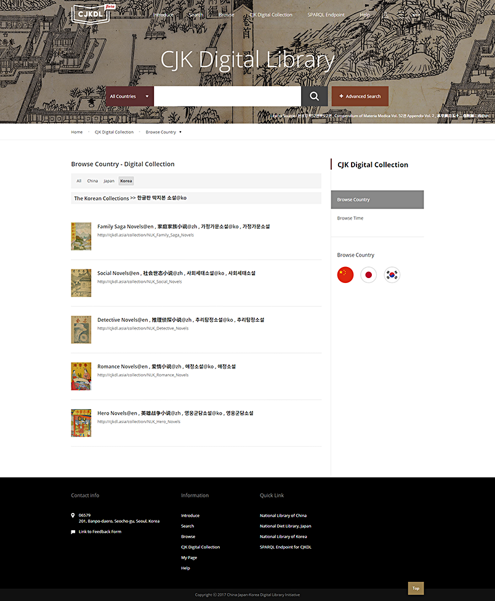Visit National Diet Library, Japan link
The width and height of the screenshot is (495, 601).
tap(286, 526)
